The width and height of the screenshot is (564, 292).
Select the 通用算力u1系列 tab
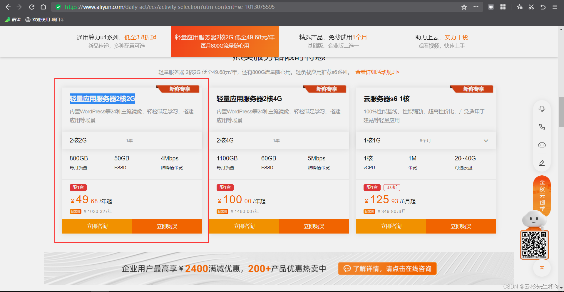[x=116, y=41]
